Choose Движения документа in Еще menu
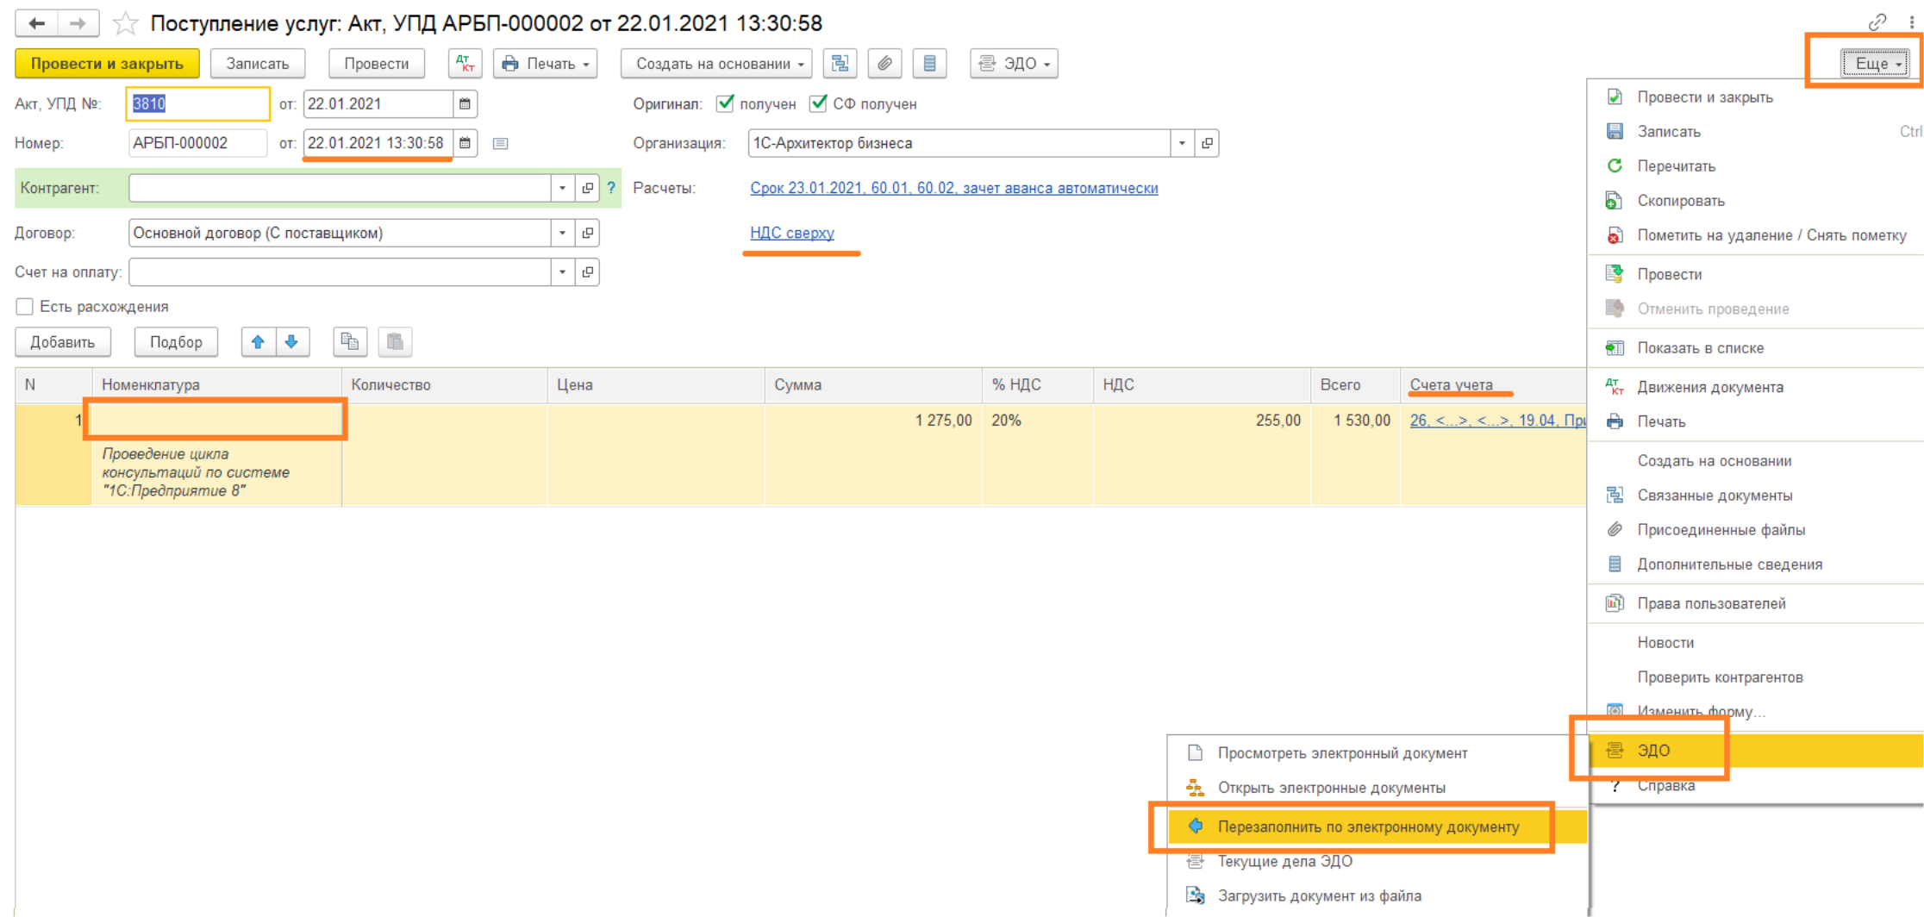Screen dimensions: 1924x917 coord(1709,387)
